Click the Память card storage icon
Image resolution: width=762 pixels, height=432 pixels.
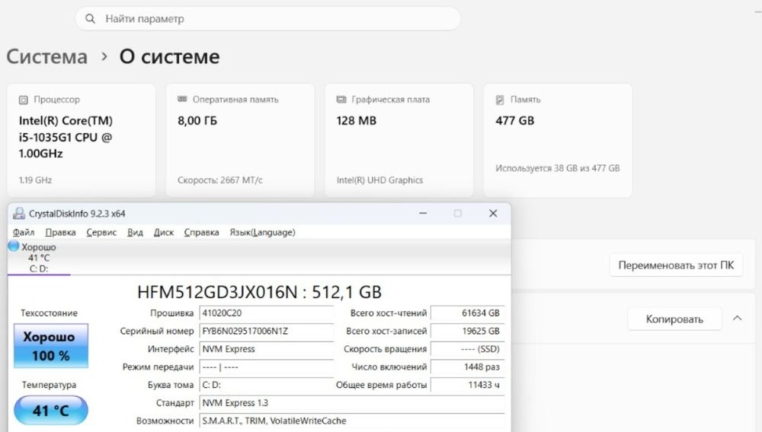(x=500, y=100)
